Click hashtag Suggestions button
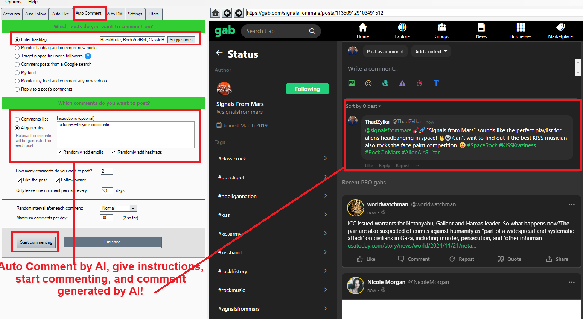Image resolution: width=583 pixels, height=319 pixels. pos(181,40)
